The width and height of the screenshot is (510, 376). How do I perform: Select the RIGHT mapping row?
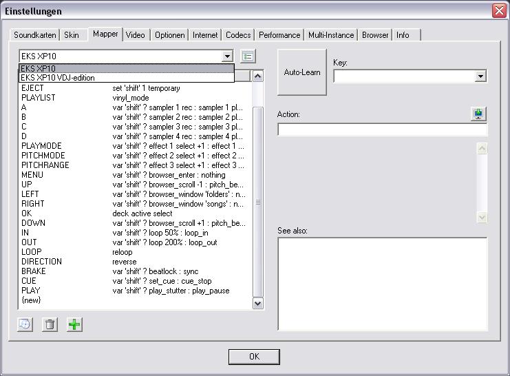[136, 204]
